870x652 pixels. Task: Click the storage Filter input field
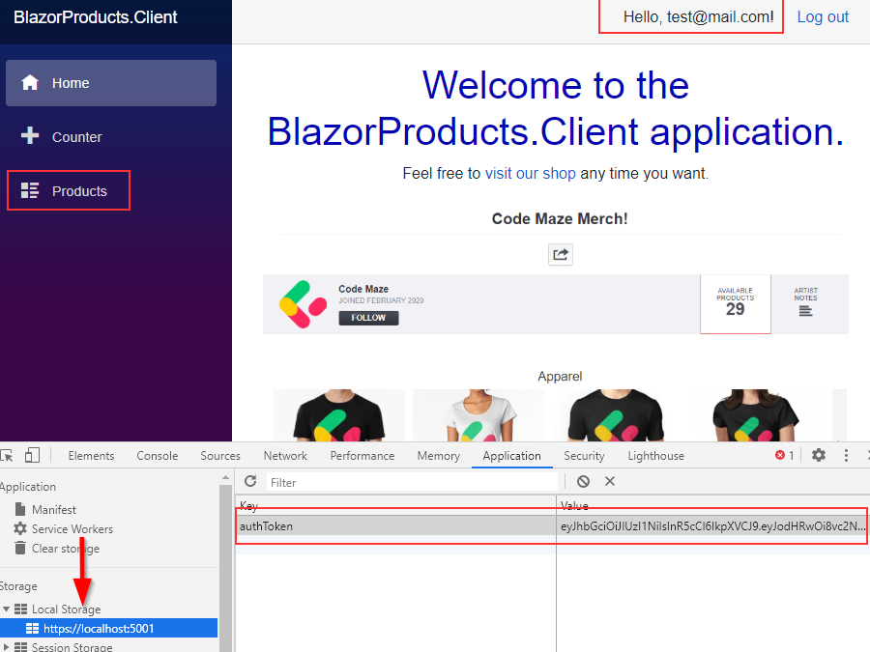click(412, 482)
